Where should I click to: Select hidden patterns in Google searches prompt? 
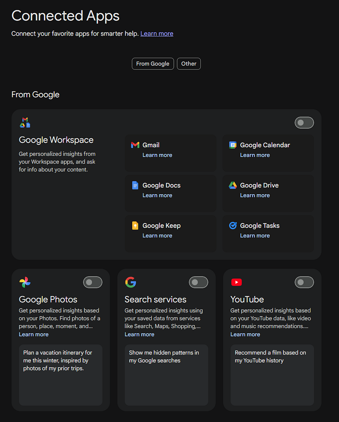167,375
